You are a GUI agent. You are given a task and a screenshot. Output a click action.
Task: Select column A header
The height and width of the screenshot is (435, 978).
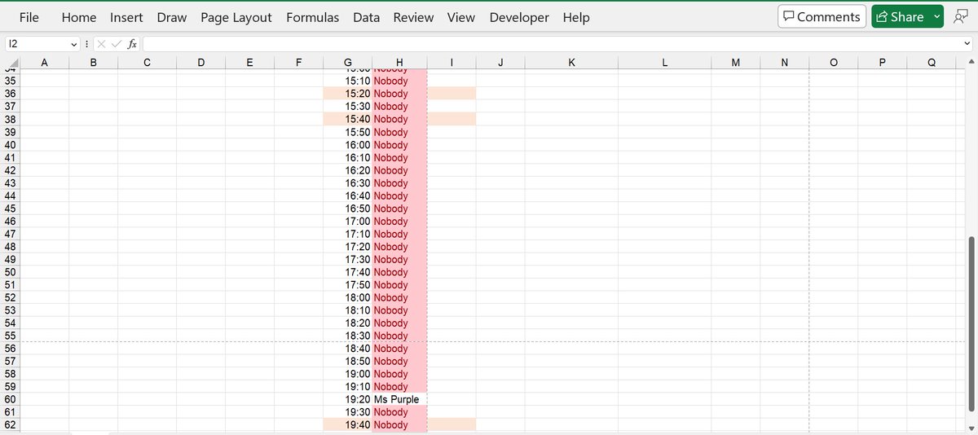pos(44,63)
